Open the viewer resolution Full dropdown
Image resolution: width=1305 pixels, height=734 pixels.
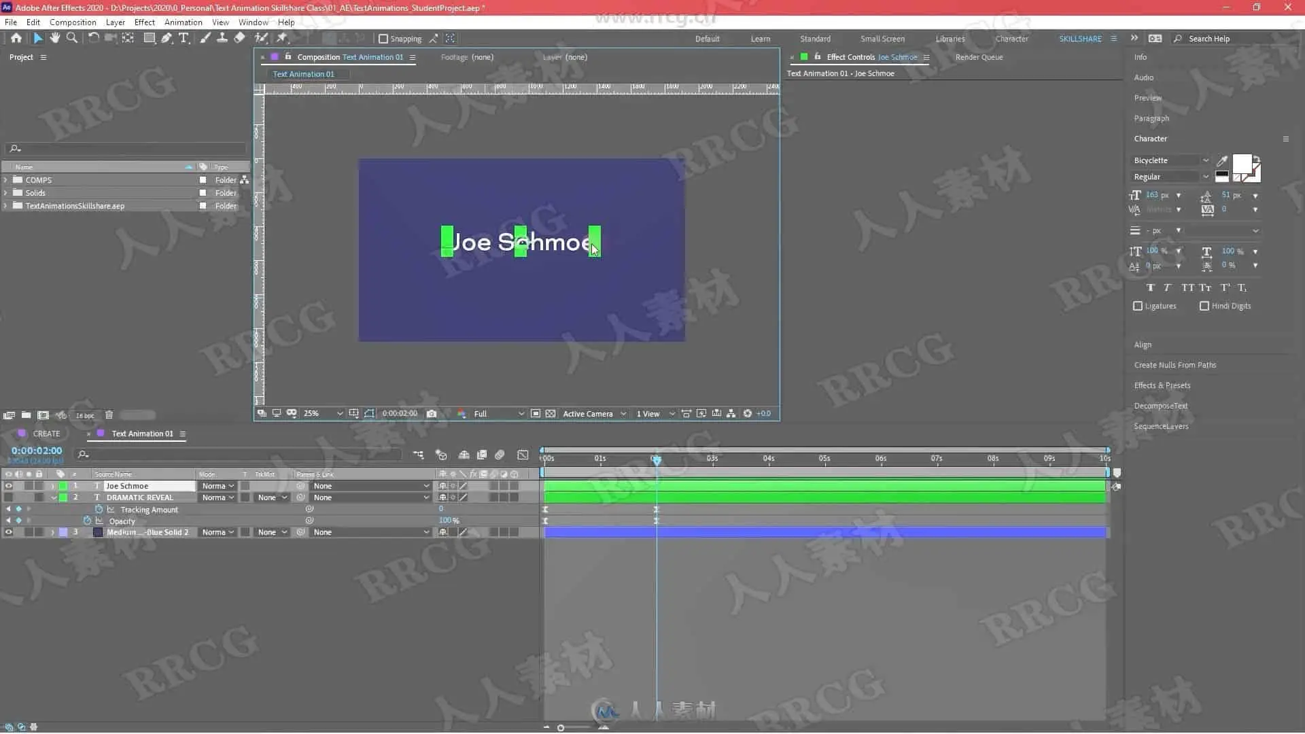499,413
